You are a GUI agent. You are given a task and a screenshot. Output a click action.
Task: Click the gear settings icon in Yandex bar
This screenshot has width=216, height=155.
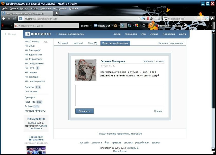pyautogui.click(x=144, y=26)
